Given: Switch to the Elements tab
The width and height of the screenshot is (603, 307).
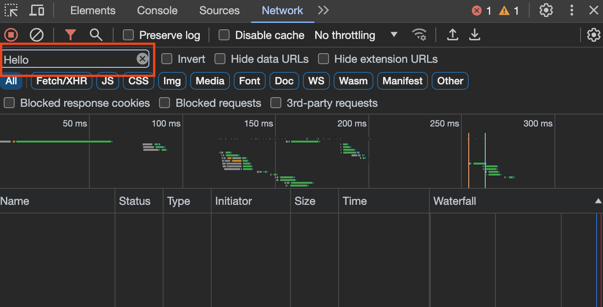Looking at the screenshot, I should point(93,11).
